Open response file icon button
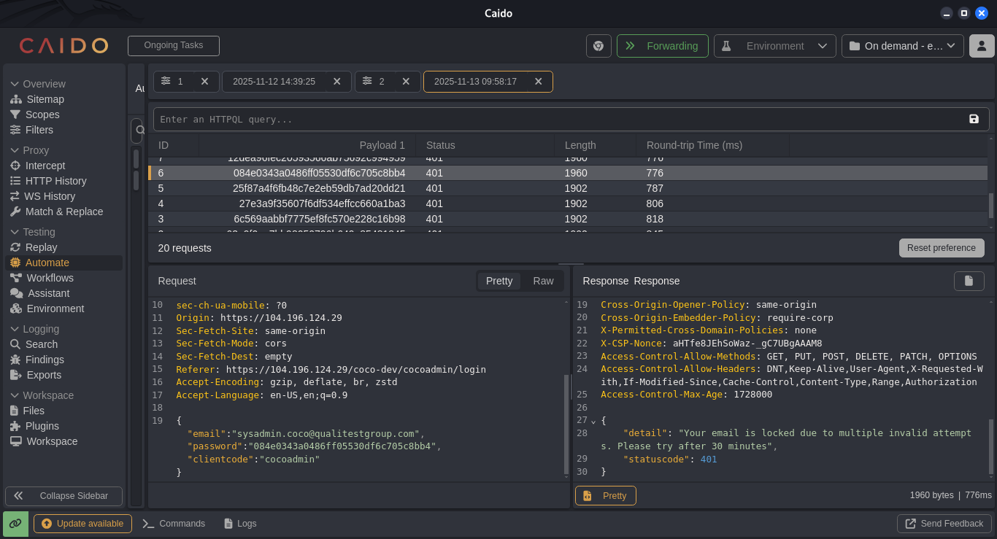Viewport: 997px width, 539px height. 969,281
